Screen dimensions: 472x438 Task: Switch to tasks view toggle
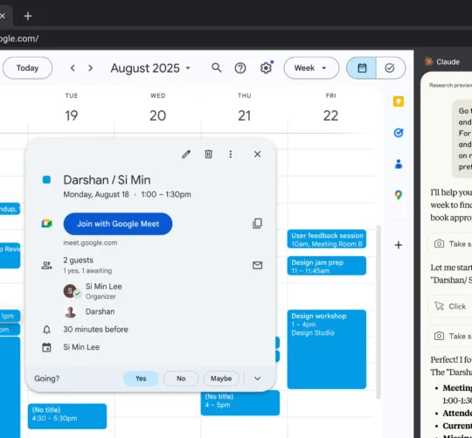coord(391,68)
